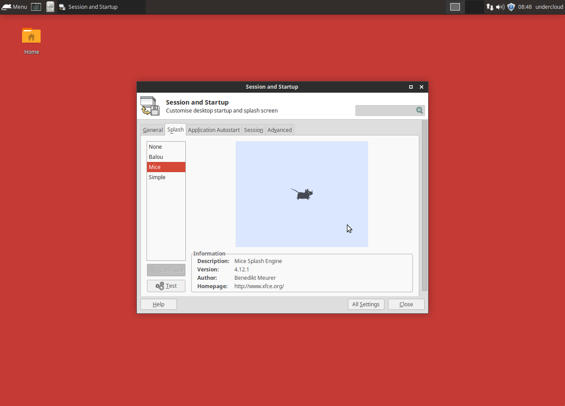Screen dimensions: 565x406
Task: Click the Test button
Action: pos(166,286)
